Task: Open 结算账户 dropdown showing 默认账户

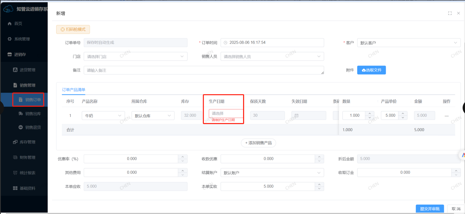Action: [x=272, y=173]
